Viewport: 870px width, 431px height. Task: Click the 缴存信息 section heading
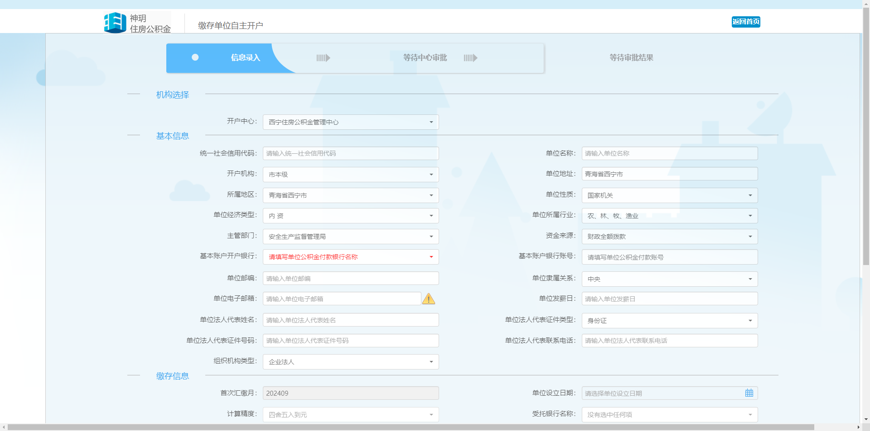click(173, 376)
